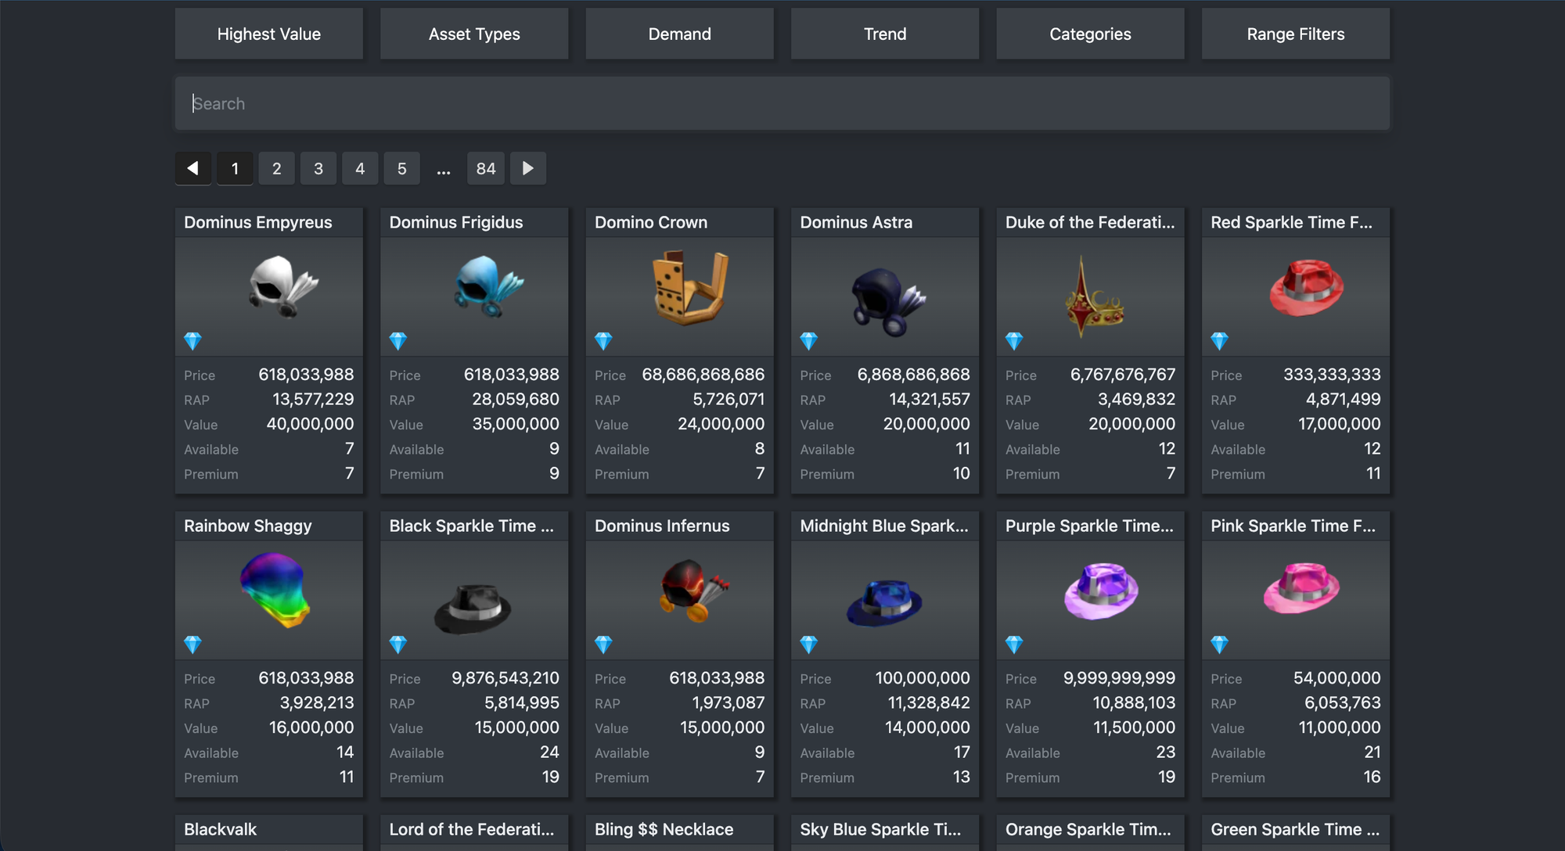Open the Highest Value sort dropdown
Viewport: 1565px width, 851px height.
coord(268,34)
